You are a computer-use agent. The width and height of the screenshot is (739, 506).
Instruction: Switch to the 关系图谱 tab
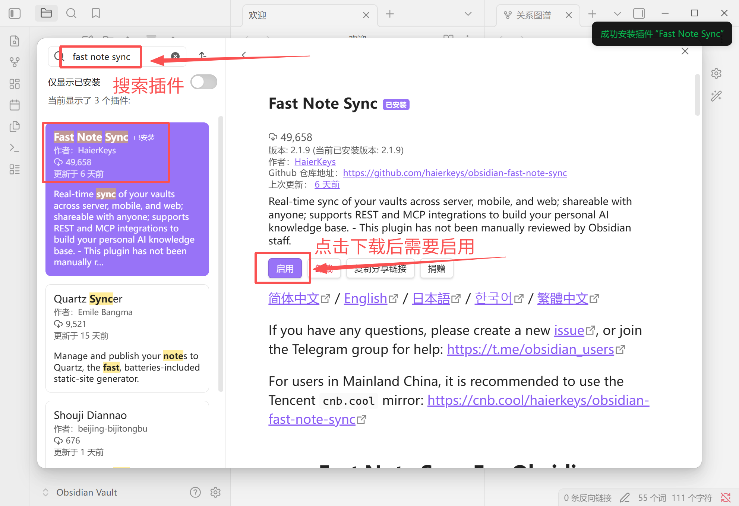point(538,15)
